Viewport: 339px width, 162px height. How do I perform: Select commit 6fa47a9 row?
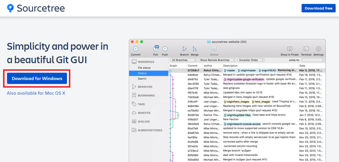(x=247, y=128)
